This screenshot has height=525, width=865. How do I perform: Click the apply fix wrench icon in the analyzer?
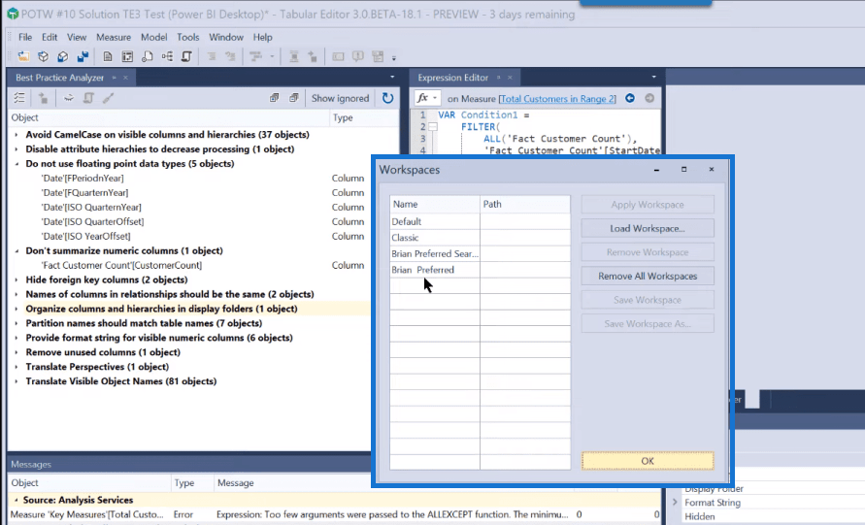click(108, 98)
